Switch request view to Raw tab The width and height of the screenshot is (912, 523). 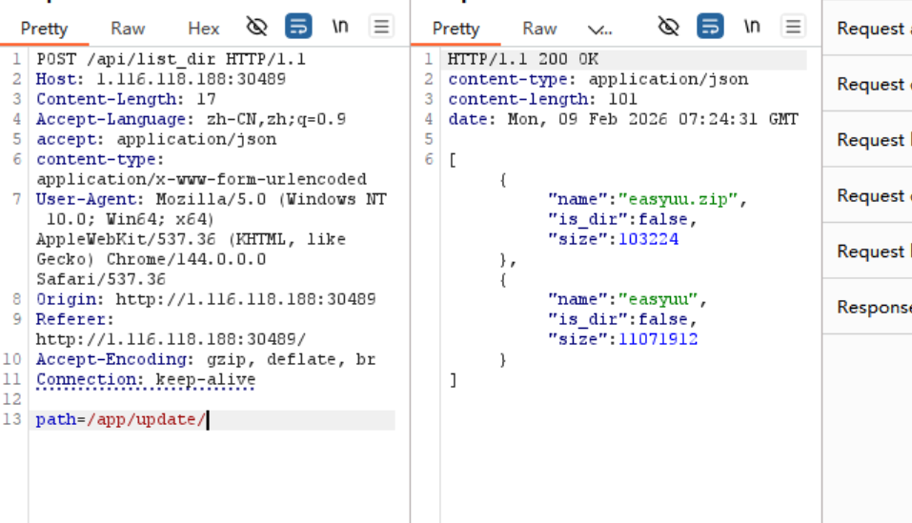point(128,29)
